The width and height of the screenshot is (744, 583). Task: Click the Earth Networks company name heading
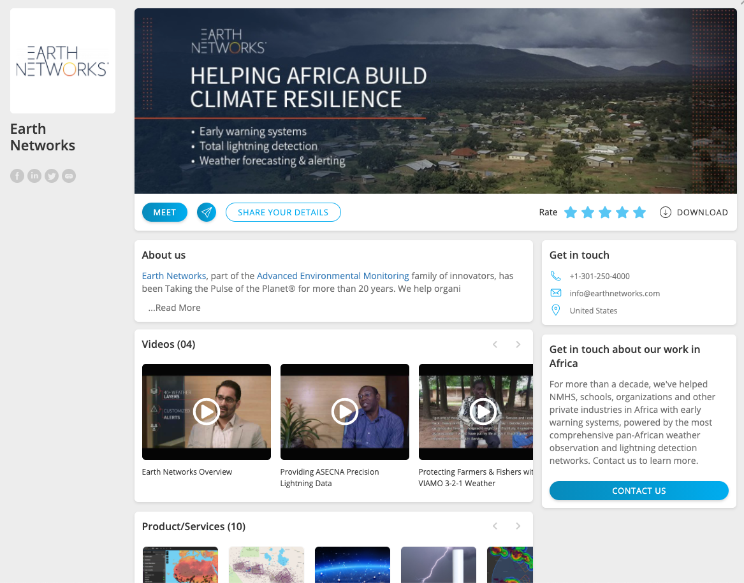click(43, 137)
